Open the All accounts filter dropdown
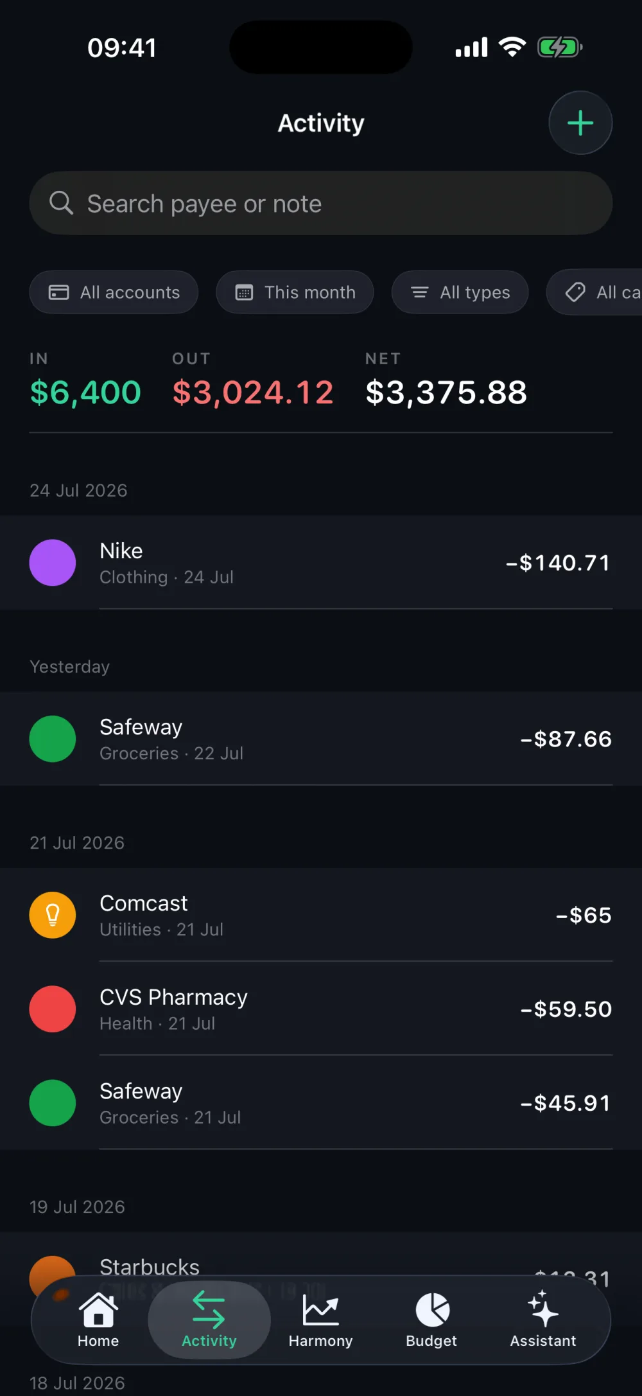This screenshot has height=1396, width=642. tap(114, 292)
